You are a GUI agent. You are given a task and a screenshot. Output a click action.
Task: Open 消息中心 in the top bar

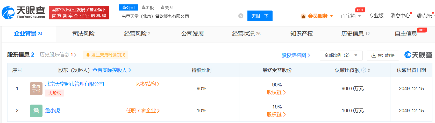(x=400, y=16)
